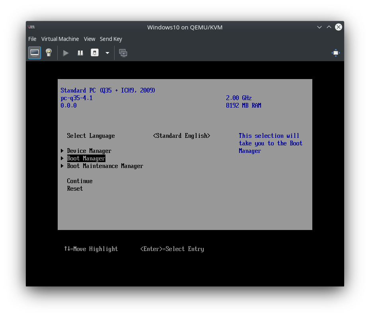Click the 2.00 GHz CPU speed text
The width and height of the screenshot is (370, 317).
pos(239,98)
